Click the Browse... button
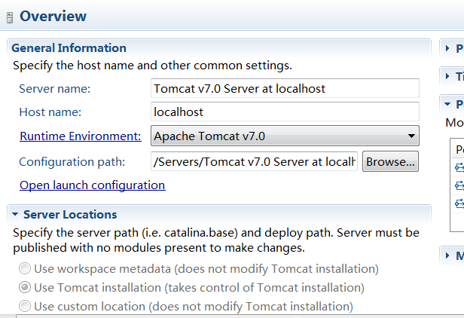Viewport: 464px width, 318px height. pos(390,161)
